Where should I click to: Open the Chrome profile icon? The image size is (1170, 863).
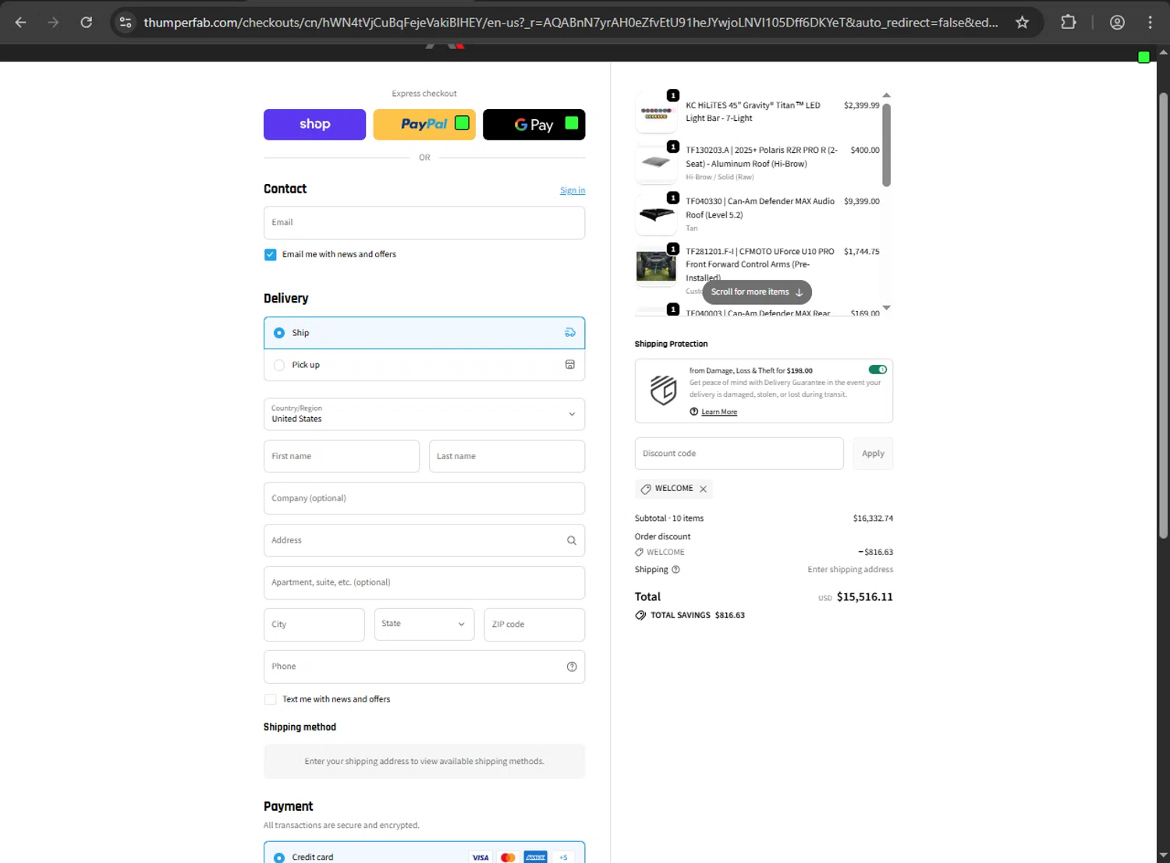click(x=1117, y=23)
